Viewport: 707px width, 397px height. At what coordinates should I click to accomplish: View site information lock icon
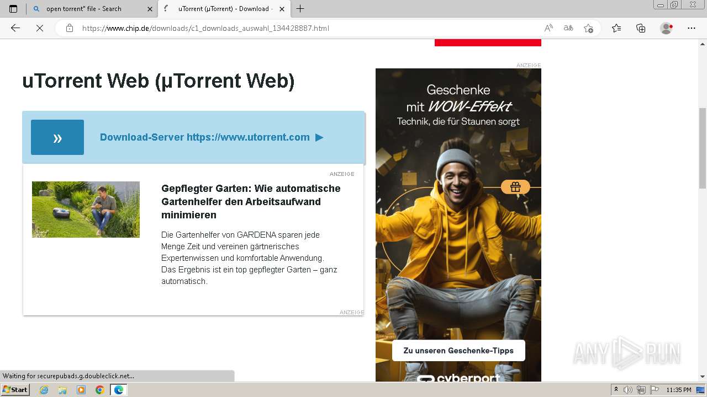click(70, 28)
